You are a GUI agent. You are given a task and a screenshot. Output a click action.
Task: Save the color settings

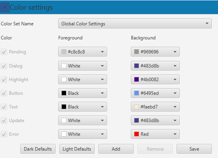194,149
